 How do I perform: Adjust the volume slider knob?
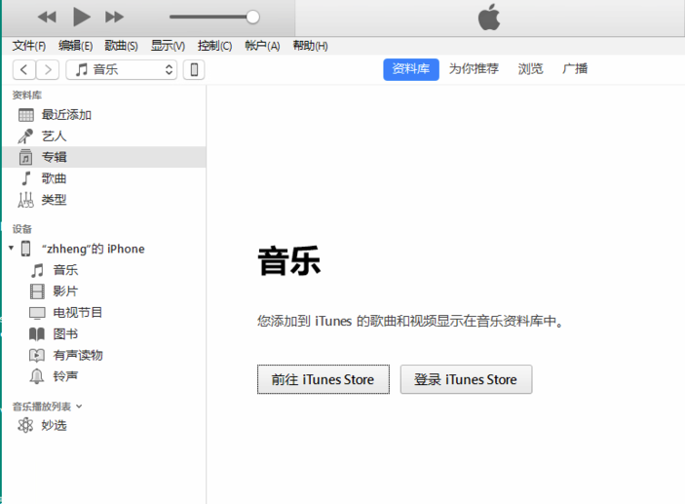coord(252,17)
